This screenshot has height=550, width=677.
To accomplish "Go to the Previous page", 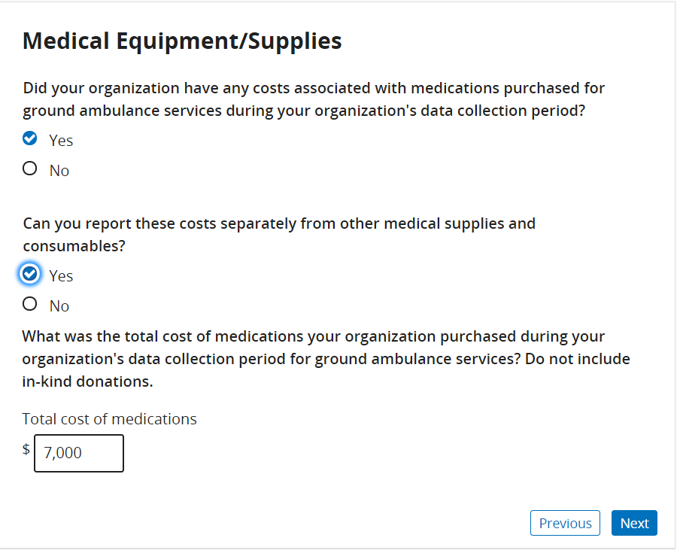I will coord(565,524).
